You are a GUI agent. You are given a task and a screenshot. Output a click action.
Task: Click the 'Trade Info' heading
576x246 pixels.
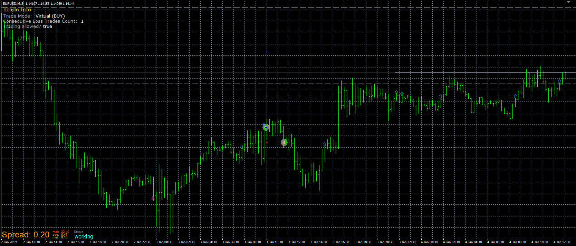[17, 10]
